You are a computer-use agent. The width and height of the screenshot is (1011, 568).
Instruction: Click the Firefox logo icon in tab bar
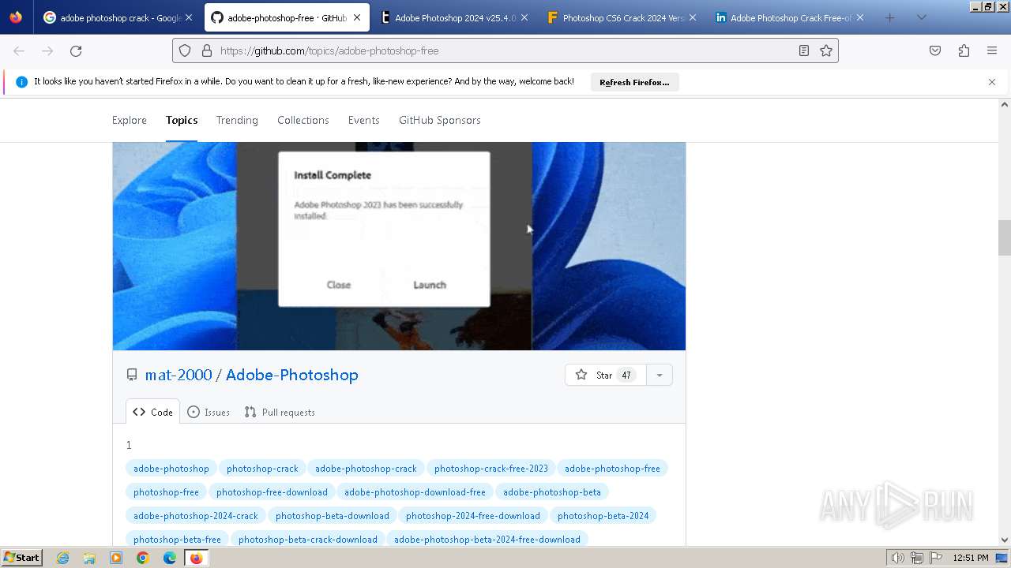(16, 17)
